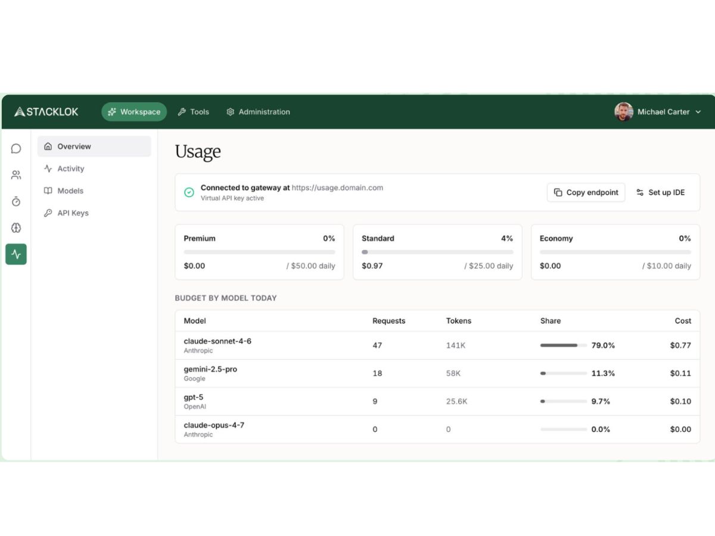Open the chat bubble sidebar icon

16,149
